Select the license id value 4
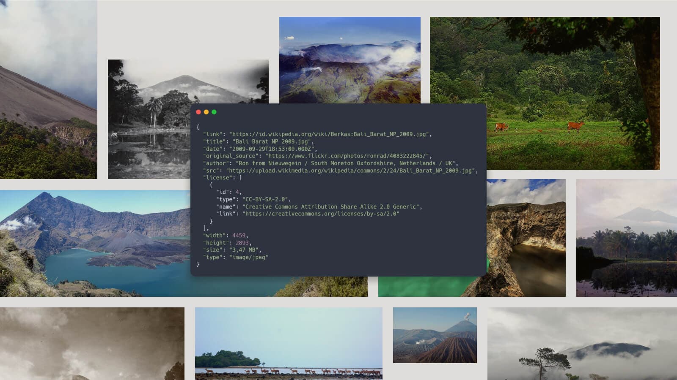Image resolution: width=677 pixels, height=380 pixels. pos(237,192)
